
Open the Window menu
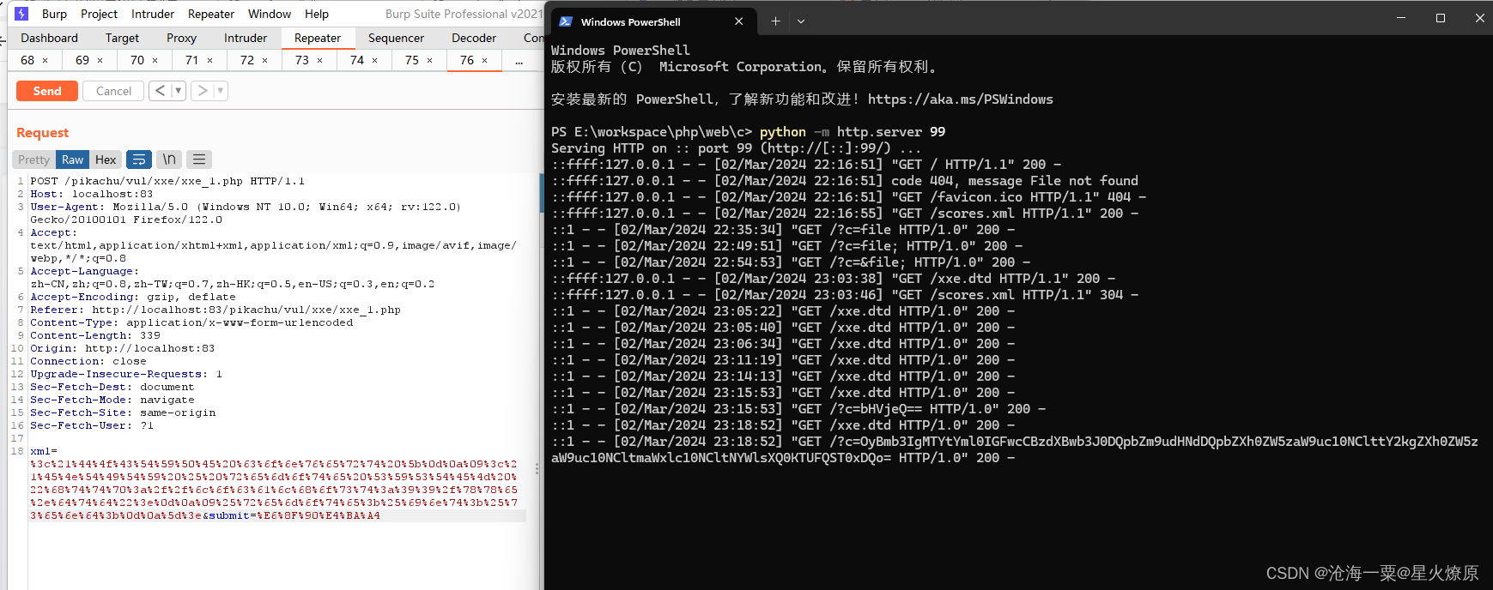point(270,14)
